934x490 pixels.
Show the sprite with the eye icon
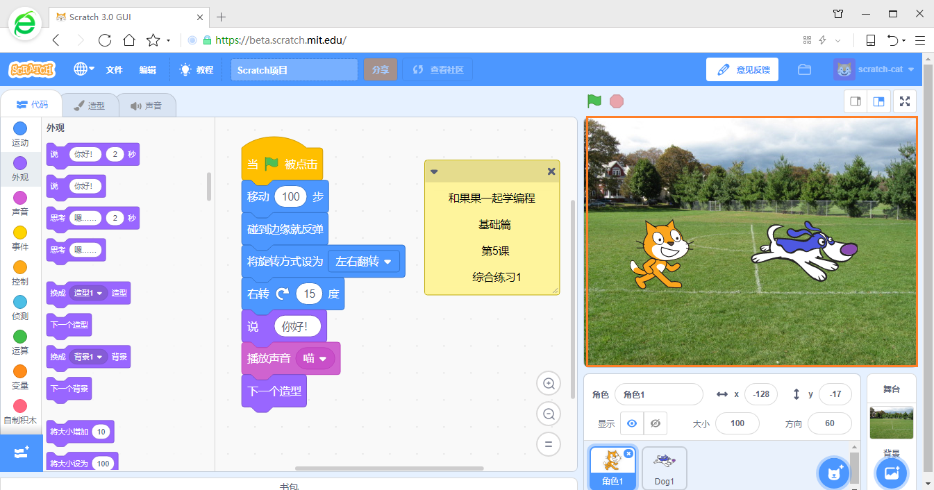coord(632,423)
